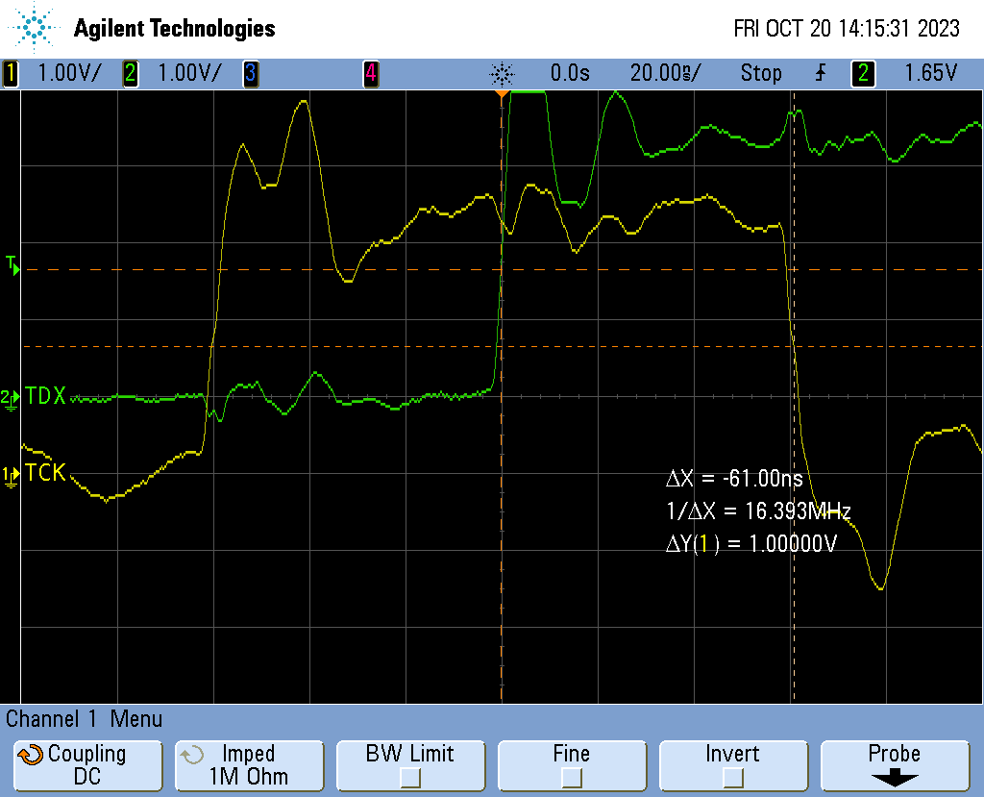Click the rising edge trigger slope icon
This screenshot has height=797, width=984.
pyautogui.click(x=820, y=73)
